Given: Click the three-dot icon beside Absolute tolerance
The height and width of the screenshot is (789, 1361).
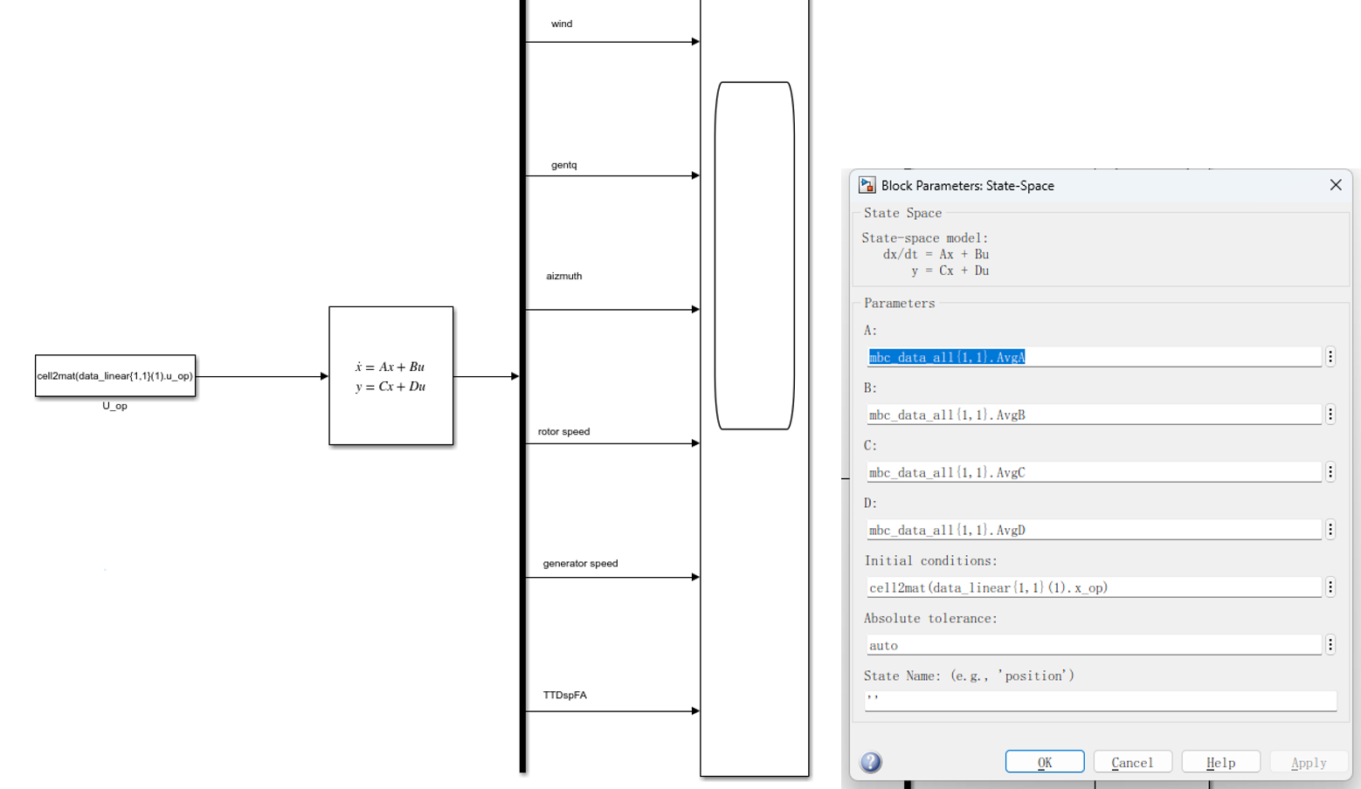Looking at the screenshot, I should pos(1330,644).
